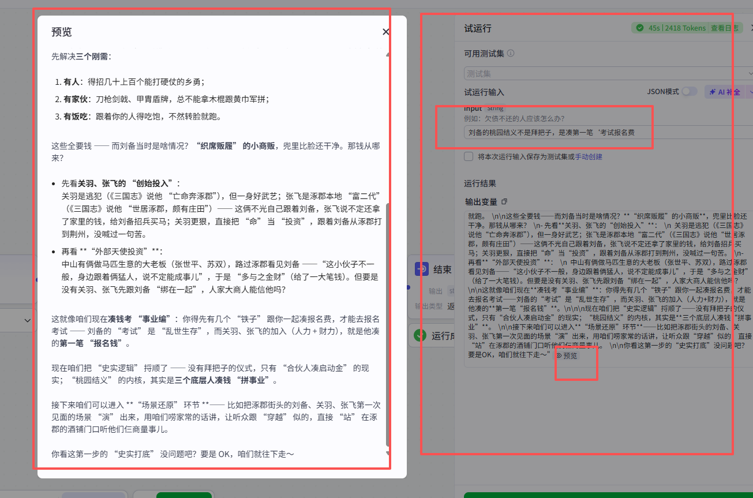Click the 先看关羽、张飞的 bullet line in preview

[x=121, y=183]
